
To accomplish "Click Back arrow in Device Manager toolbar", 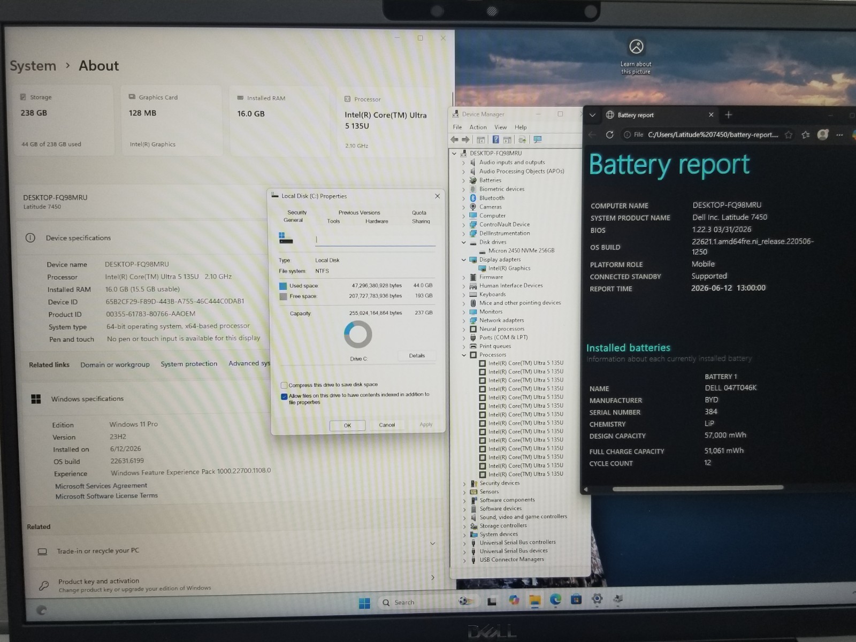I will click(x=454, y=140).
